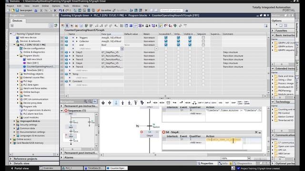The height and width of the screenshot is (171, 305).
Task: Expand the Program blocks tree node
Action: point(18,56)
